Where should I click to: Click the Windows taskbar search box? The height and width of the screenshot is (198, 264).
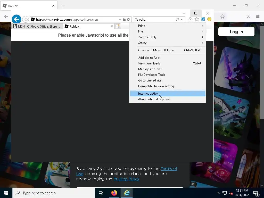pos(54,193)
